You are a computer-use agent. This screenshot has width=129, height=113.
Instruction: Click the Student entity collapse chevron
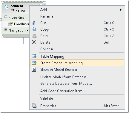(x=41, y=5)
